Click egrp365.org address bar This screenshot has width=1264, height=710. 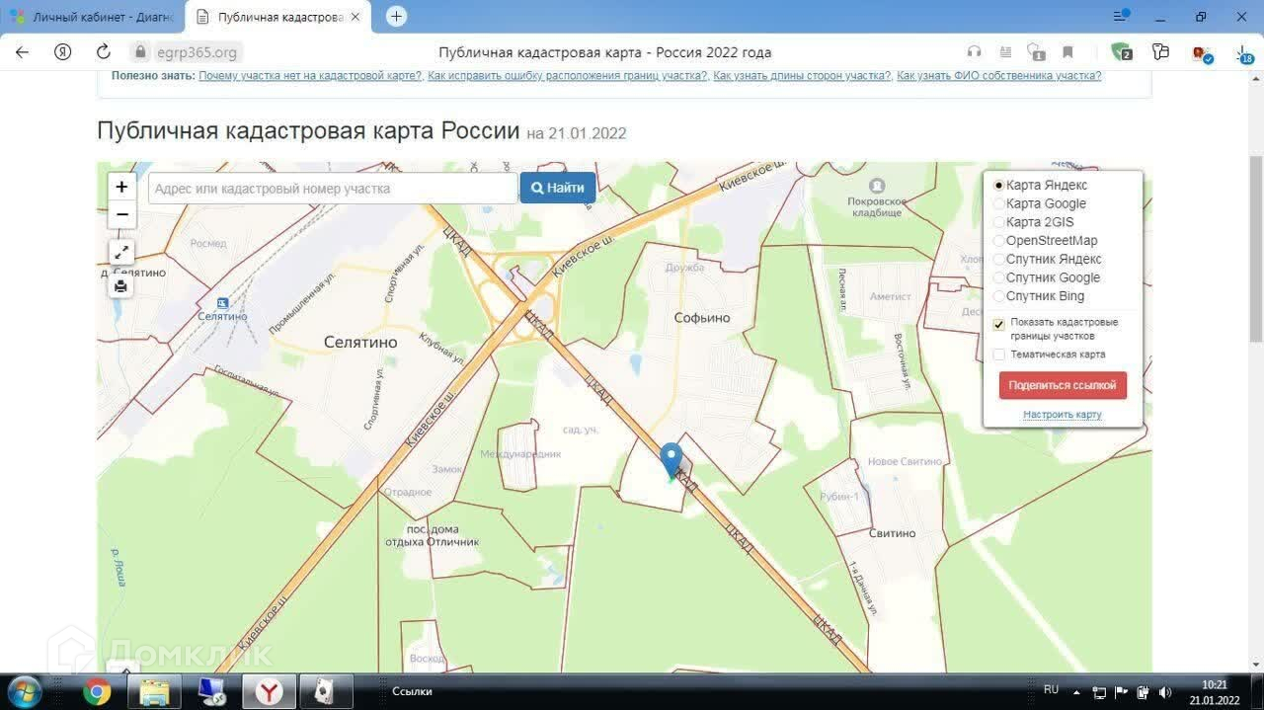(197, 52)
